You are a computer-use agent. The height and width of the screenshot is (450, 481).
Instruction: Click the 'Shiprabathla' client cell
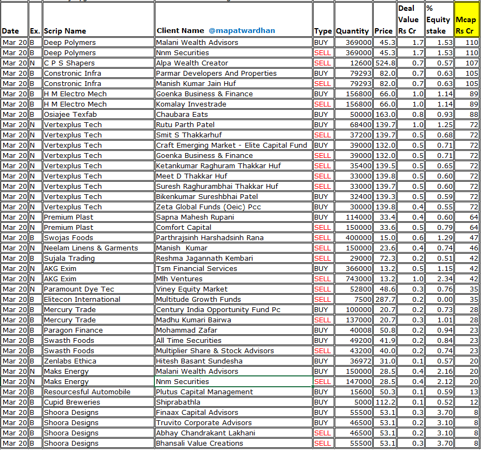click(x=233, y=402)
